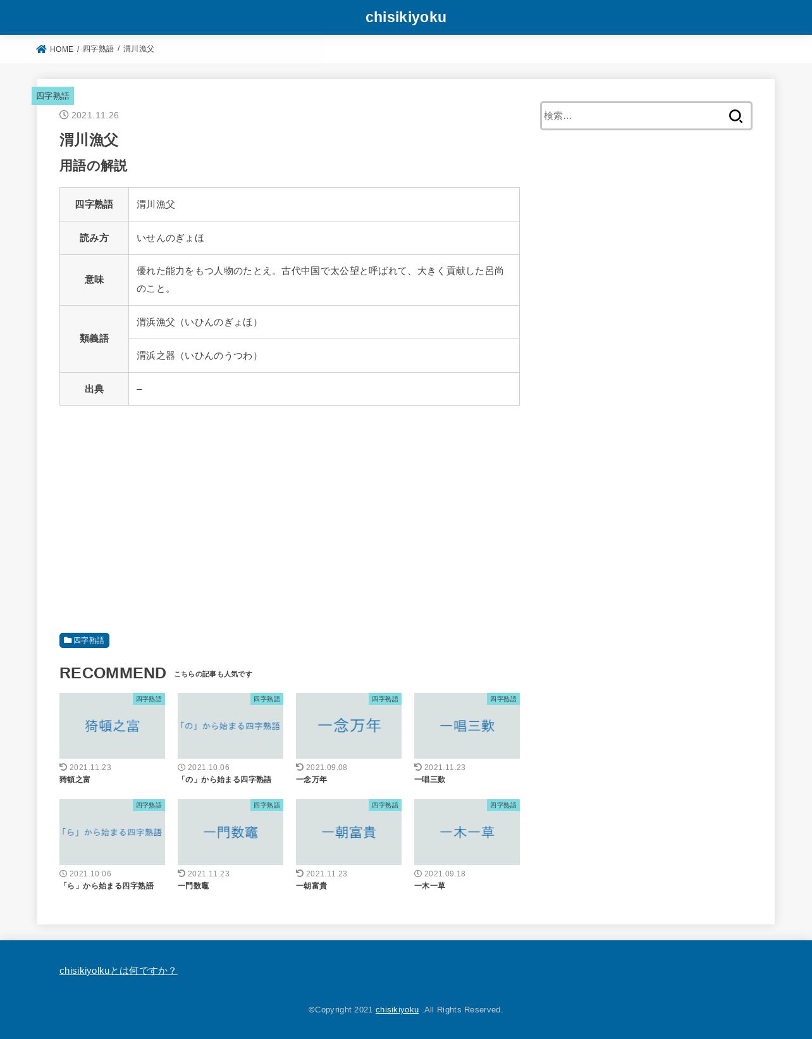Click 四字熟語 badge on 一木一草 card
The width and height of the screenshot is (812, 1039).
tap(503, 806)
